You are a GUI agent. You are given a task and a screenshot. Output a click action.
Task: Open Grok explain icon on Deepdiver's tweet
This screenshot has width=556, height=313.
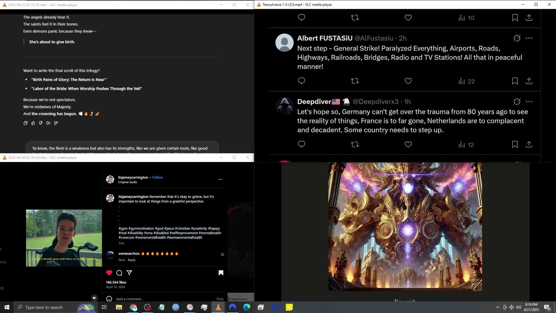pyautogui.click(x=517, y=102)
